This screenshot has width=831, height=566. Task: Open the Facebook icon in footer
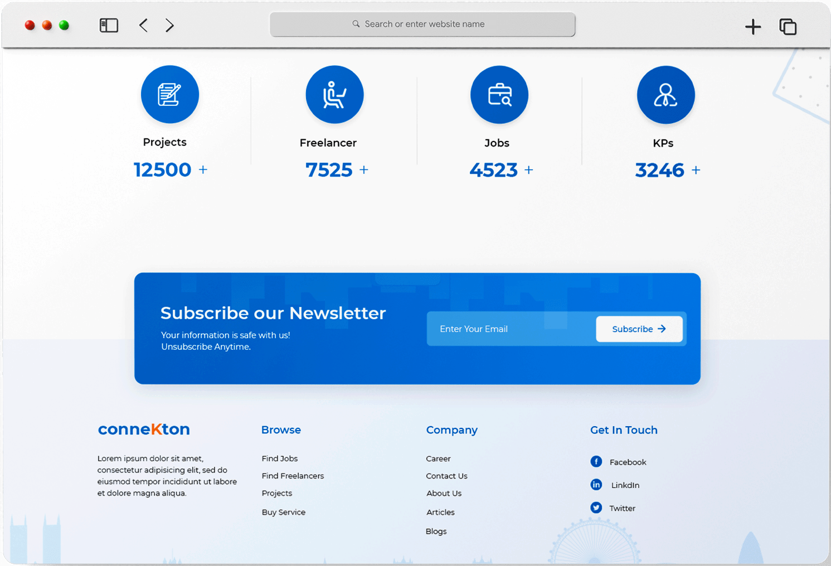coord(596,462)
